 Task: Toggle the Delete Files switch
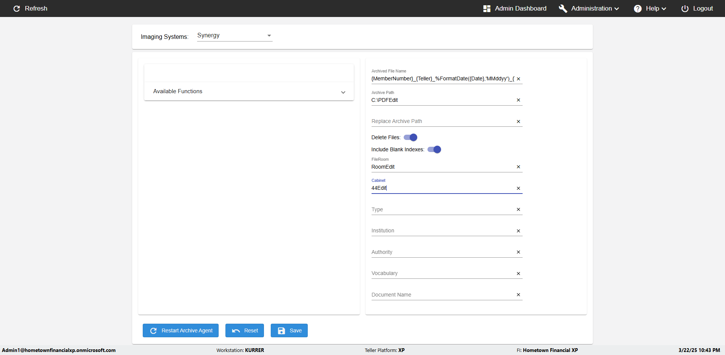click(410, 137)
